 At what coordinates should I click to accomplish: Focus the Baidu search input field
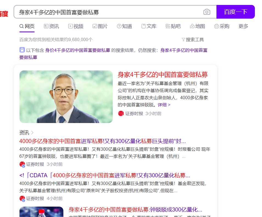(x=109, y=12)
